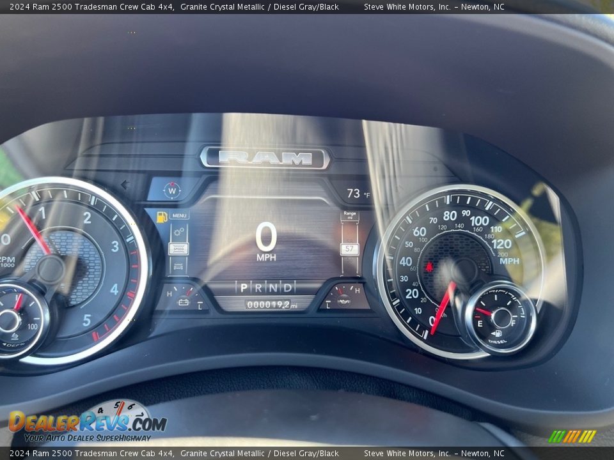Viewport: 614px width, 460px height.
Task: Tap the D gear indicator
Action: click(287, 288)
